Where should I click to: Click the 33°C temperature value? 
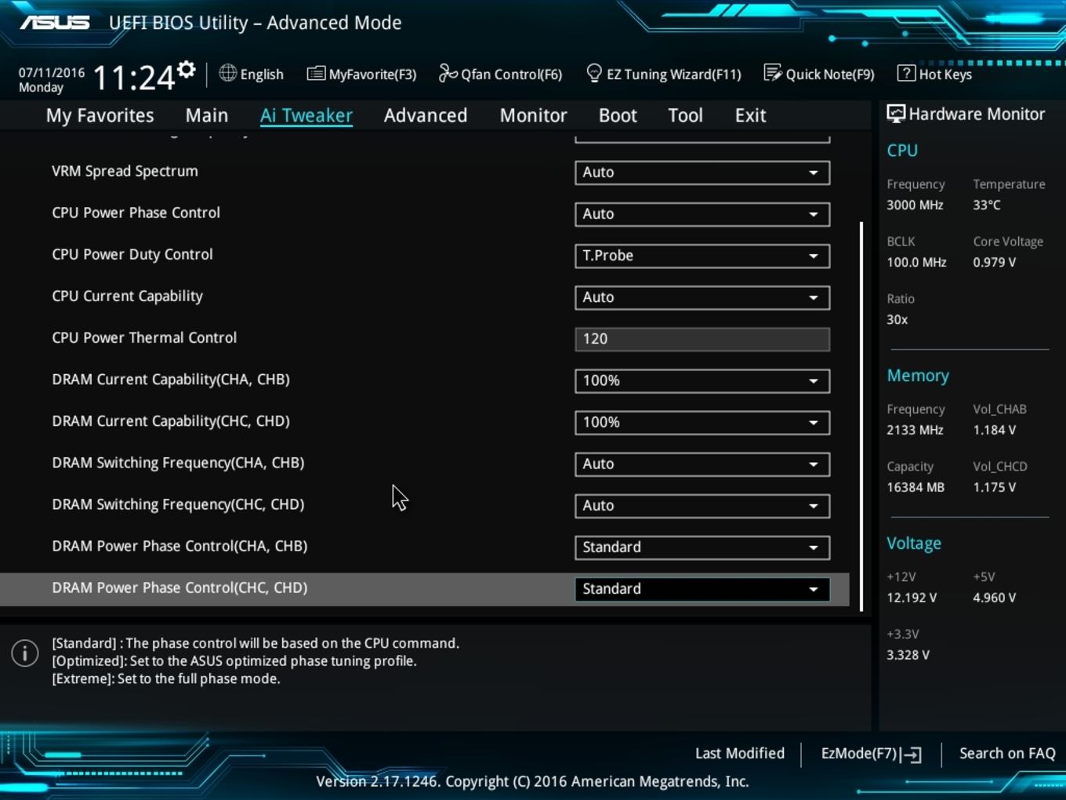click(987, 205)
